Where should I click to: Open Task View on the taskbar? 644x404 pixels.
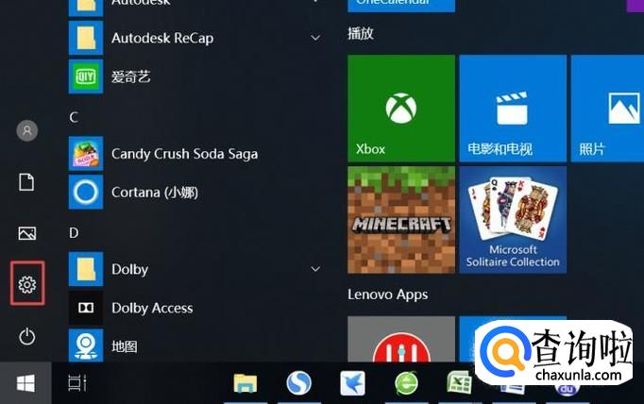[x=77, y=383]
